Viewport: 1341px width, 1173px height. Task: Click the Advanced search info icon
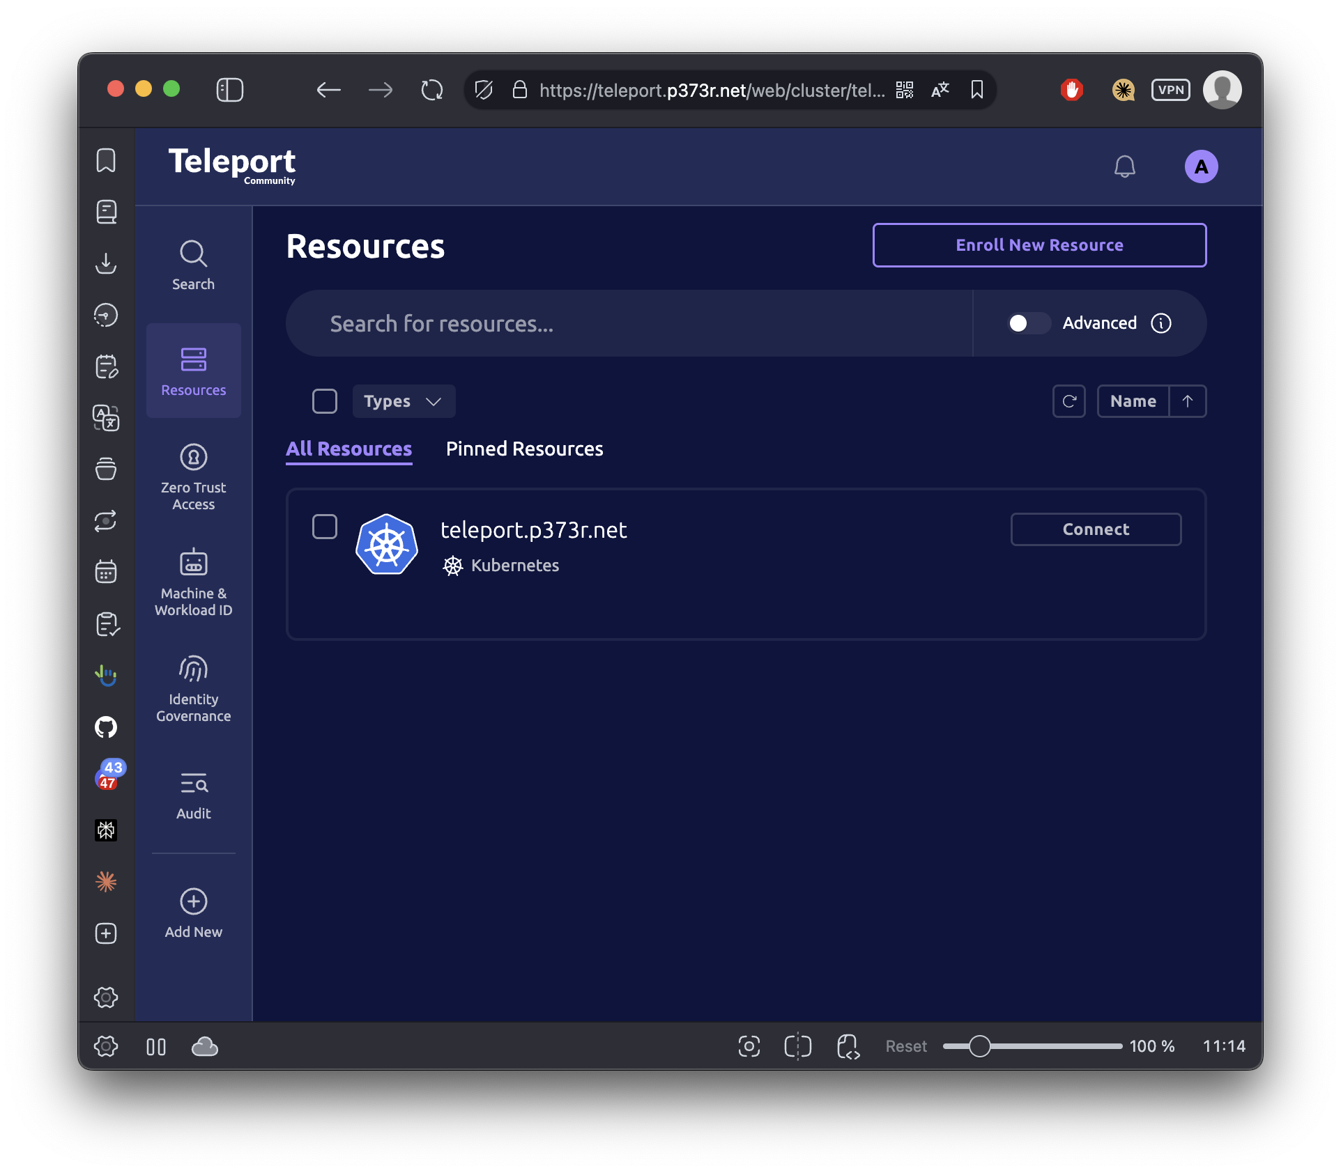click(1160, 323)
